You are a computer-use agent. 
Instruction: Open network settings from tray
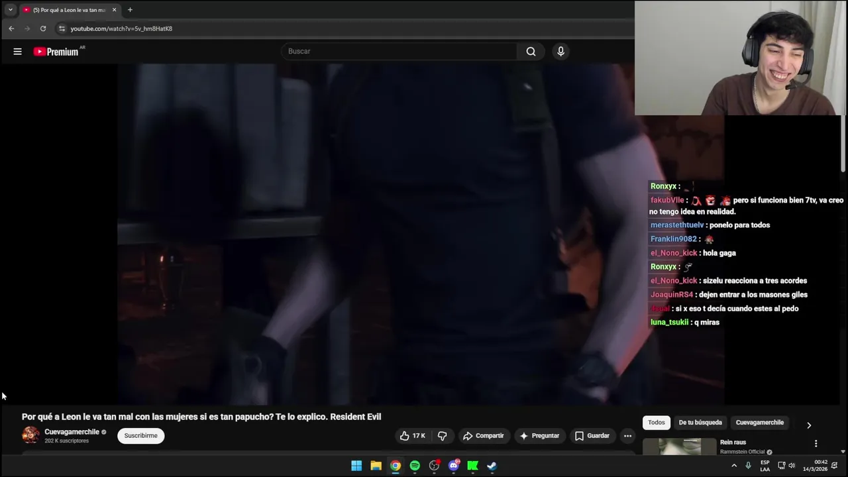(x=781, y=466)
